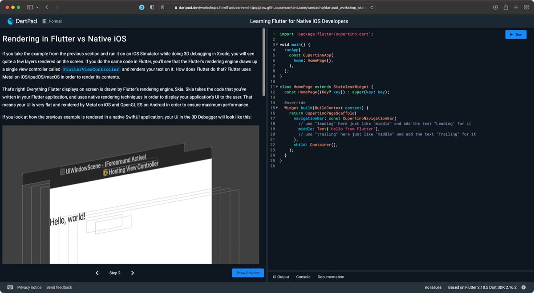Reload the page with the refresh icon

tap(372, 8)
